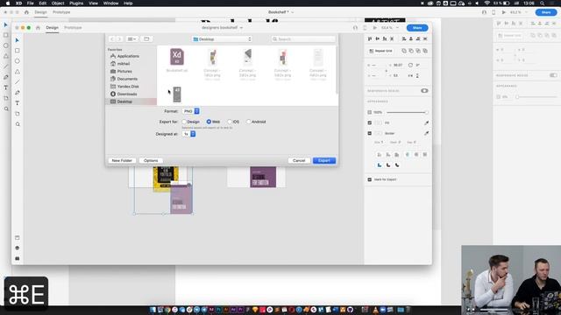Toggle Mark for Export checkbox
Screen dimensions: 561x315
click(370, 179)
